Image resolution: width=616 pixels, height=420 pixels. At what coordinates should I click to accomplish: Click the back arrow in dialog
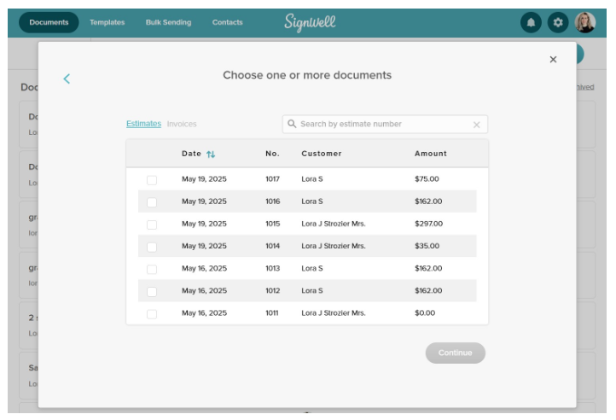pyautogui.click(x=67, y=79)
